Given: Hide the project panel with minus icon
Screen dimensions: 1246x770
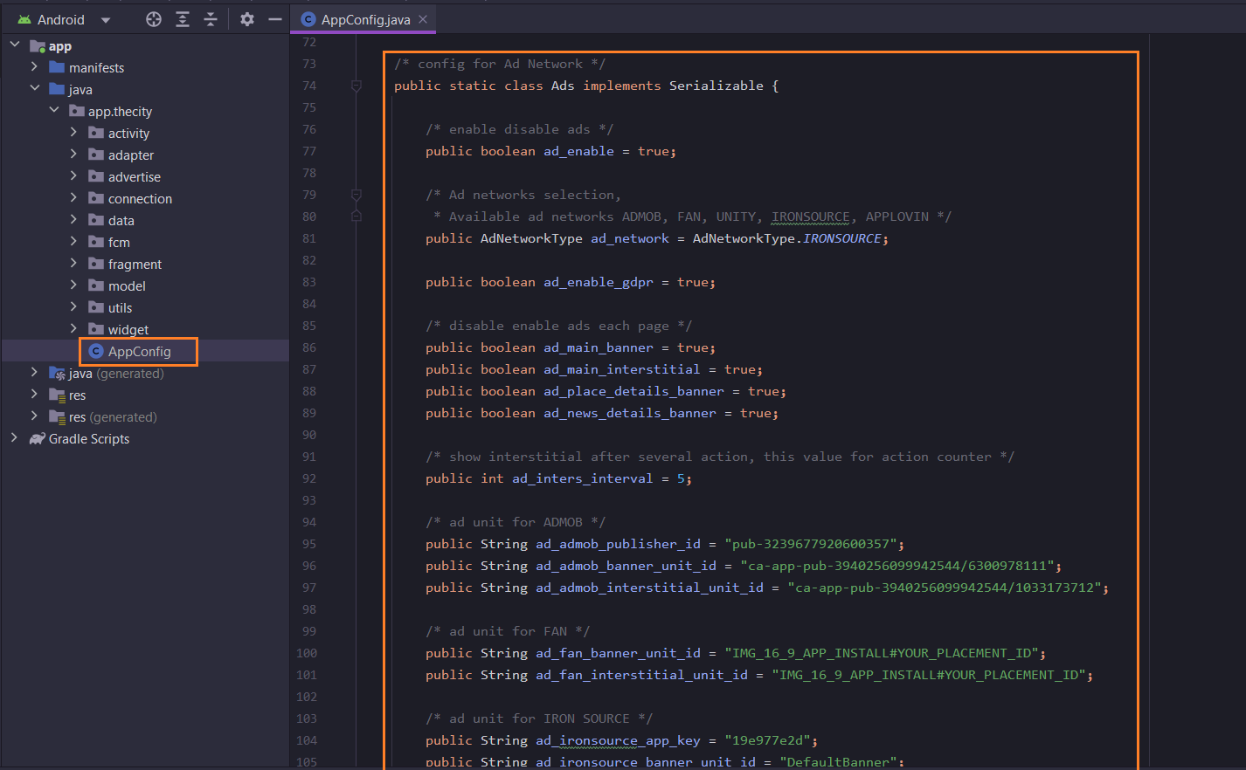Looking at the screenshot, I should tap(275, 19).
